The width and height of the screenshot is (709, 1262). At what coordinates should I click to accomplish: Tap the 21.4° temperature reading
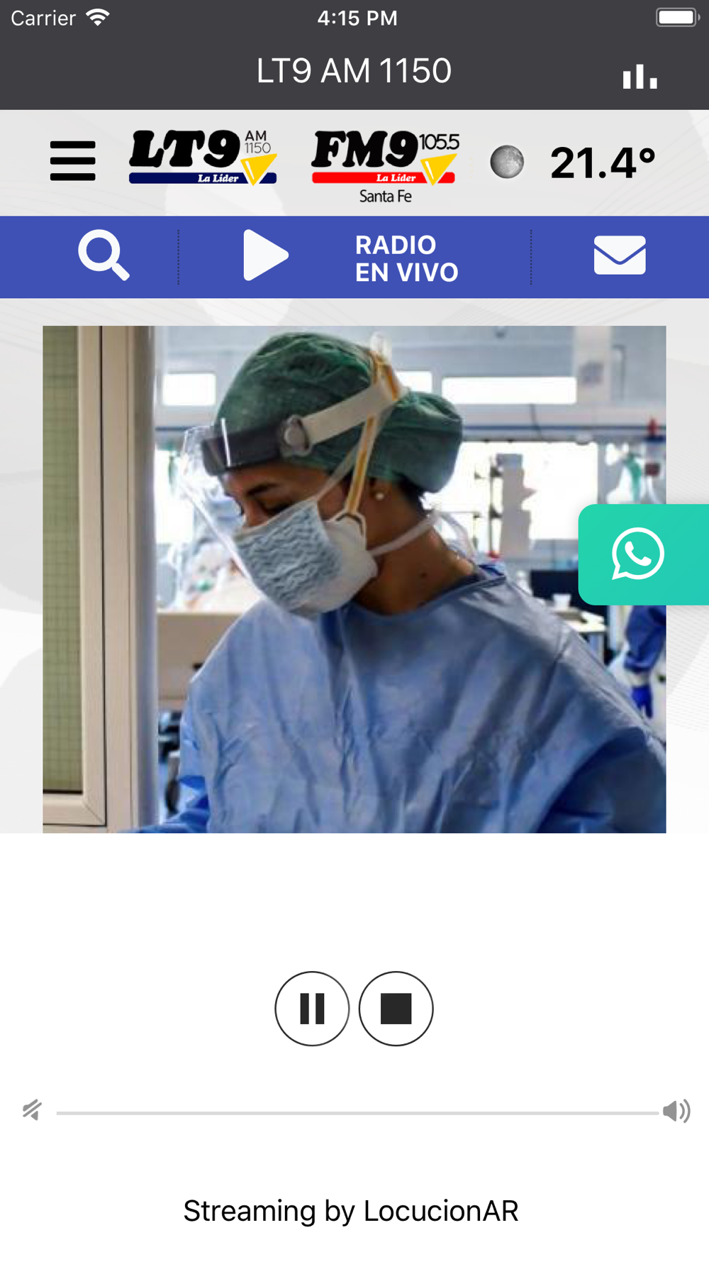pos(603,163)
